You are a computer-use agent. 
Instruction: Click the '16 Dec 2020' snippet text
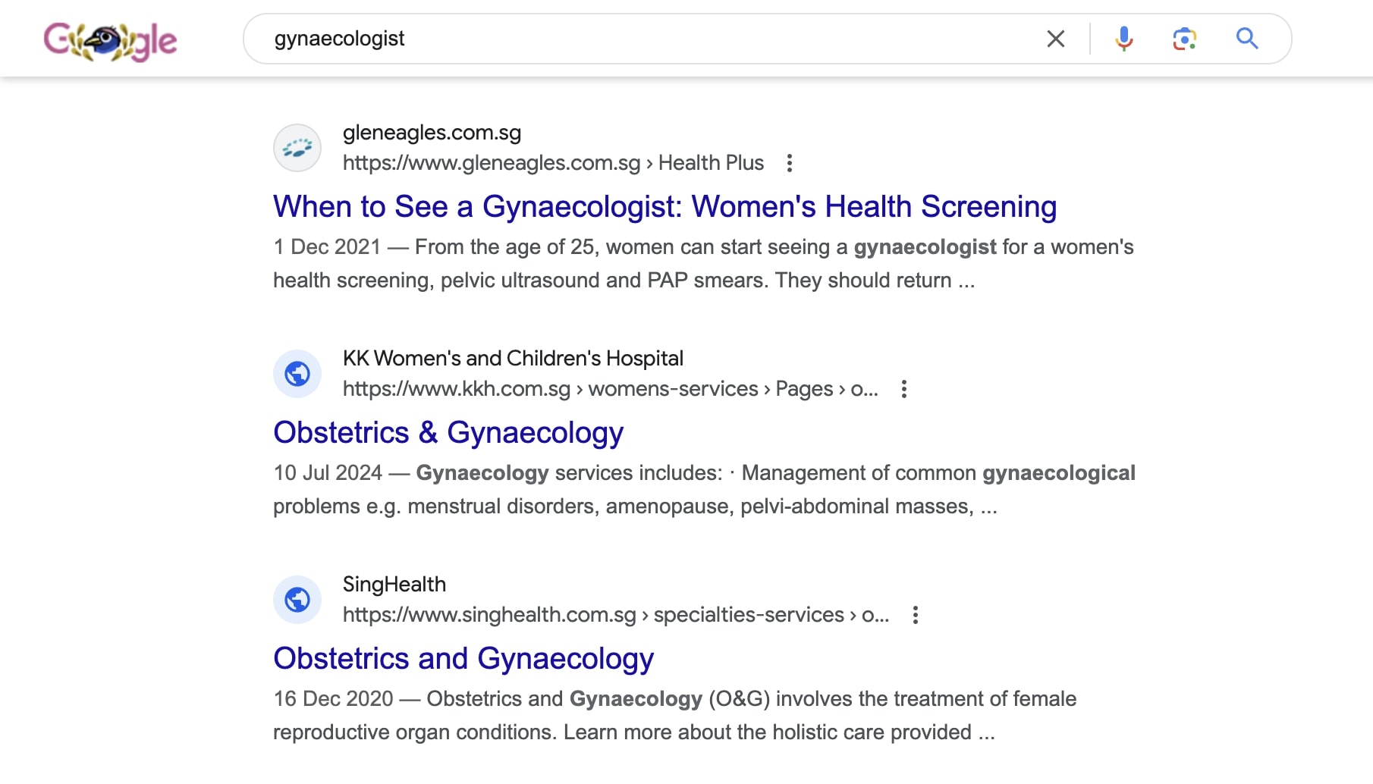coord(333,699)
